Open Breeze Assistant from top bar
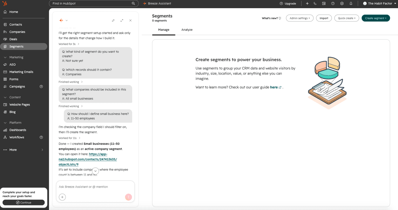Viewport: 398px width, 210px height. pos(157,4)
